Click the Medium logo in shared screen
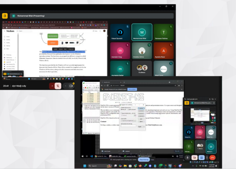This screenshot has width=236, height=169. (10, 31)
